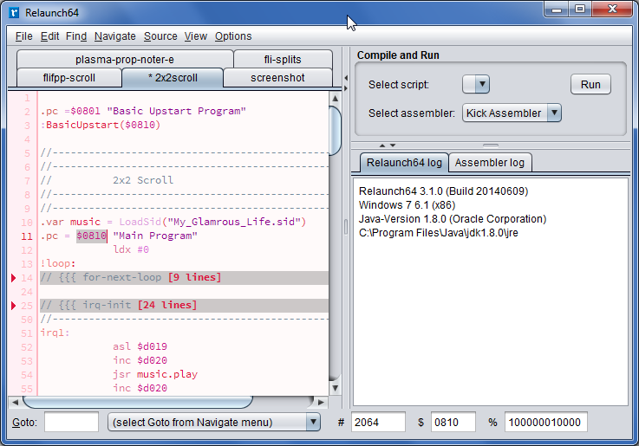Click the up arrow of the split pane divider
The image size is (639, 446).
click(x=382, y=145)
